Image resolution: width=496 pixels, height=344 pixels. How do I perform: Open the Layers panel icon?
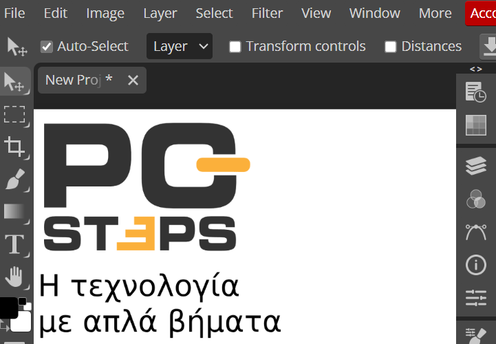pos(475,166)
